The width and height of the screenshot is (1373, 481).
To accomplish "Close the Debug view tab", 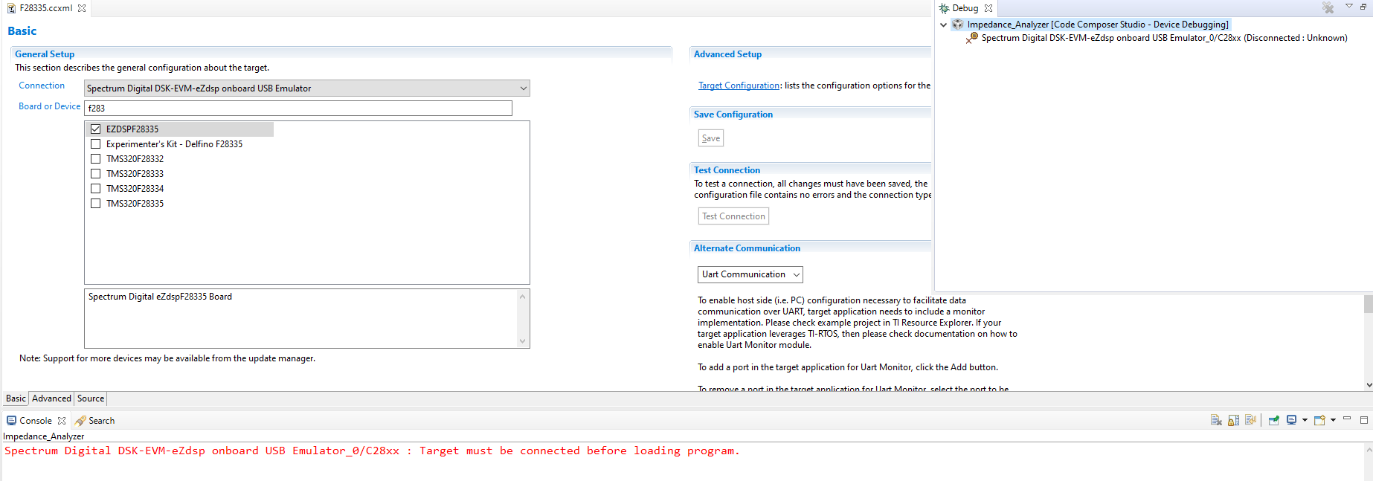I will tap(988, 8).
